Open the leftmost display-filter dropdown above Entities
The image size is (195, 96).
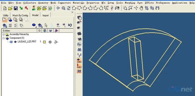pos(5,25)
